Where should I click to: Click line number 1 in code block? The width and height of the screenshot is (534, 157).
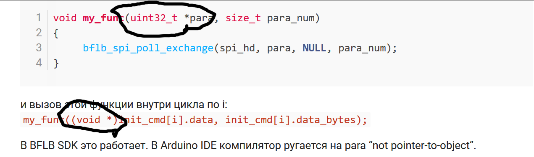[39, 18]
